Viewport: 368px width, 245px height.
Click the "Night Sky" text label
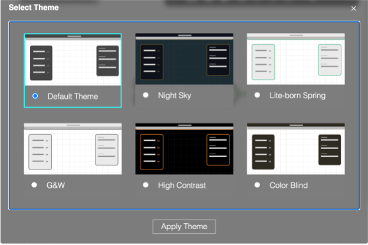pos(175,95)
